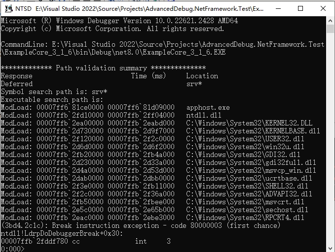
Task: Click the scrollbar down arrow
Action: click(330, 249)
